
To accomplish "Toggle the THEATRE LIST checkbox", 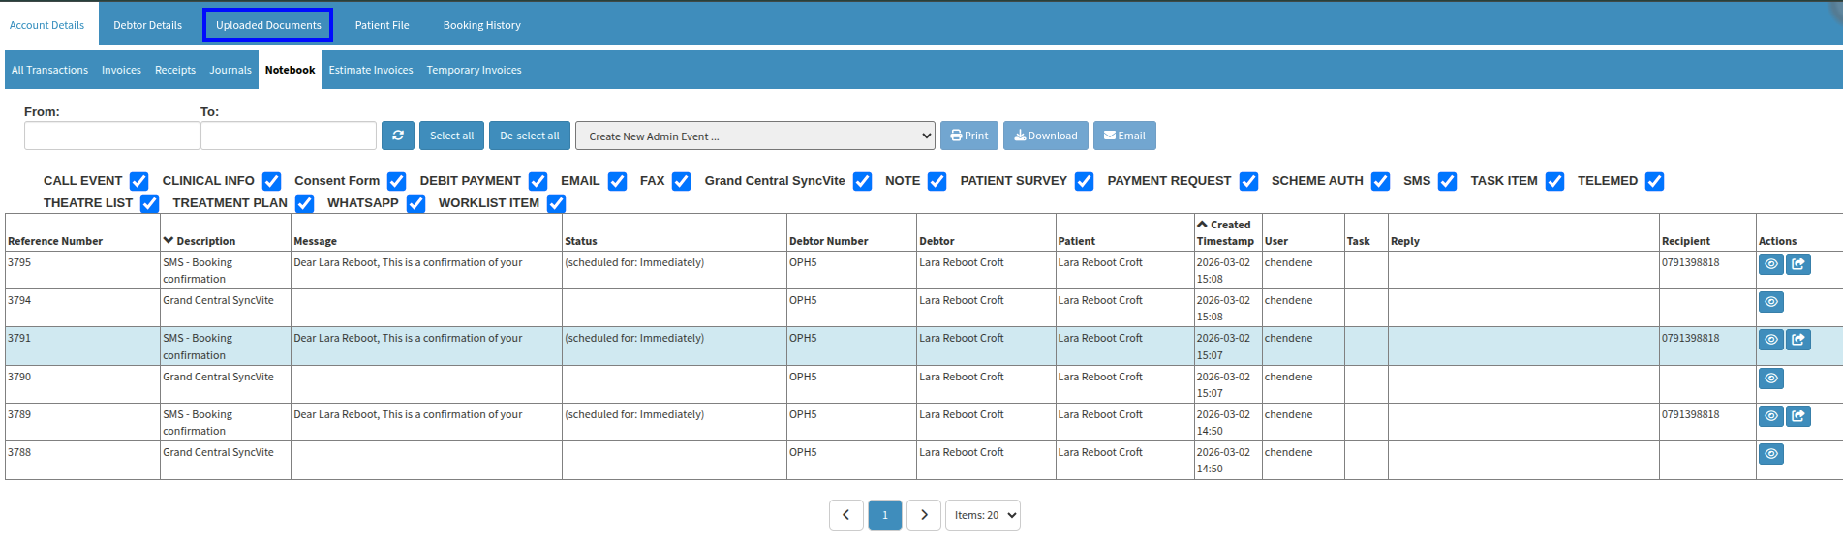I will (x=150, y=203).
